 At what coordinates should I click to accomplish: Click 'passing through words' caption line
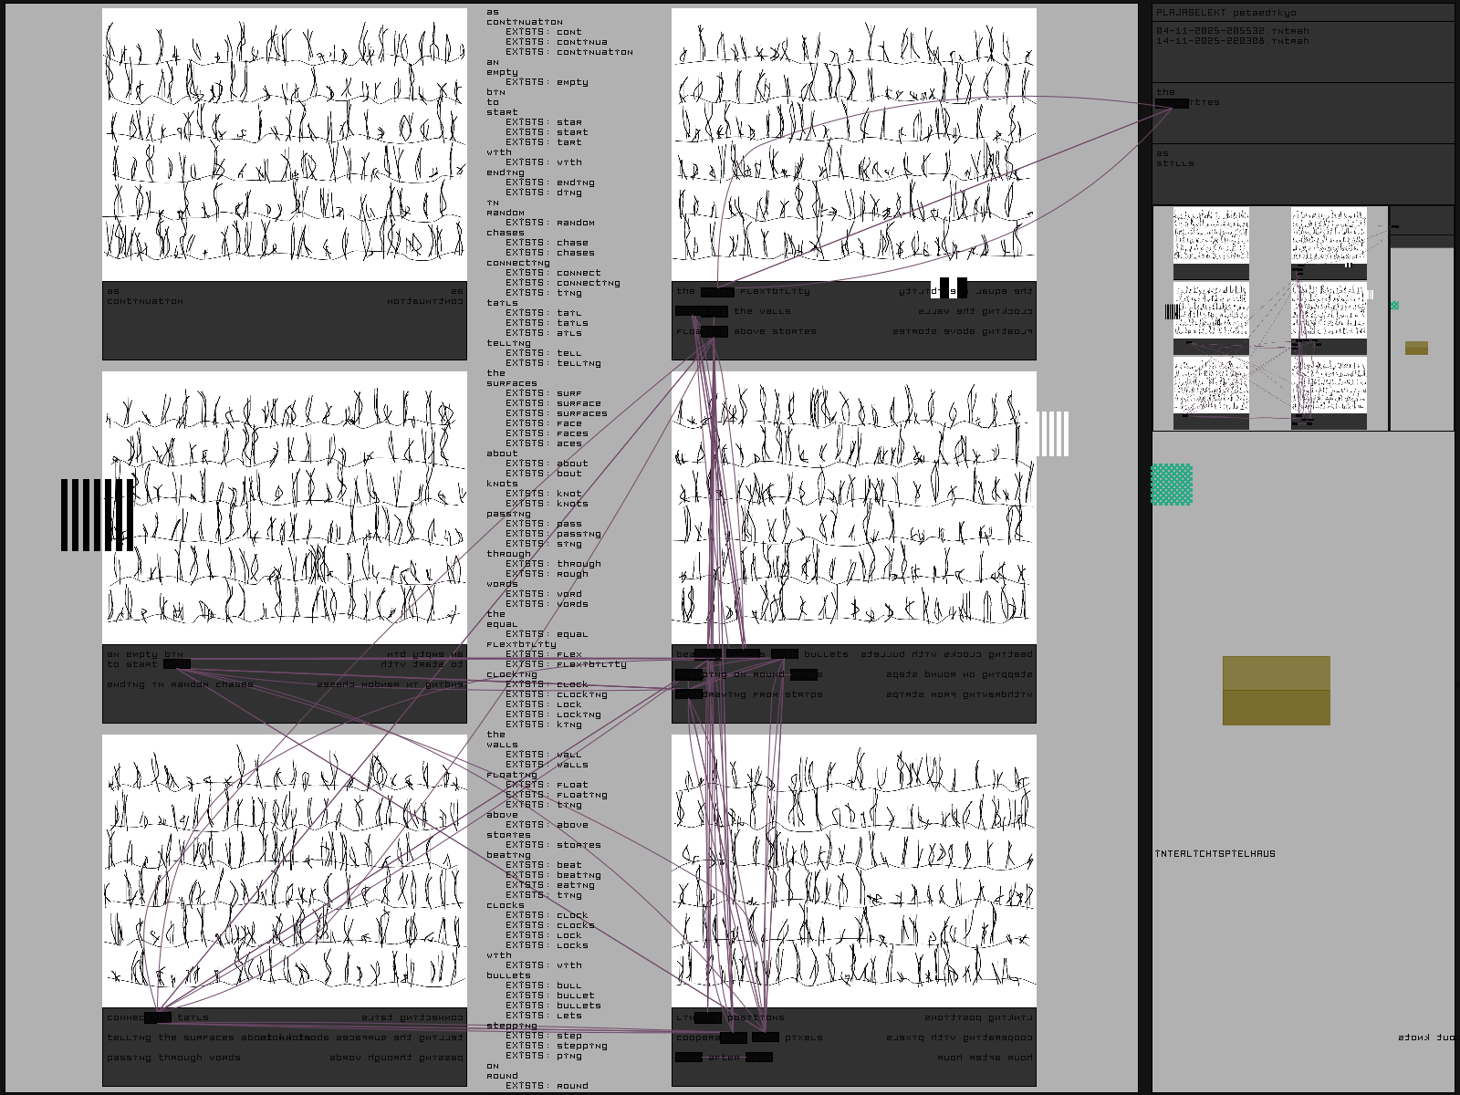(x=173, y=1058)
